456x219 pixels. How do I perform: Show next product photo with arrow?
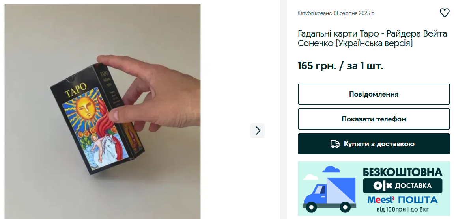click(x=258, y=131)
